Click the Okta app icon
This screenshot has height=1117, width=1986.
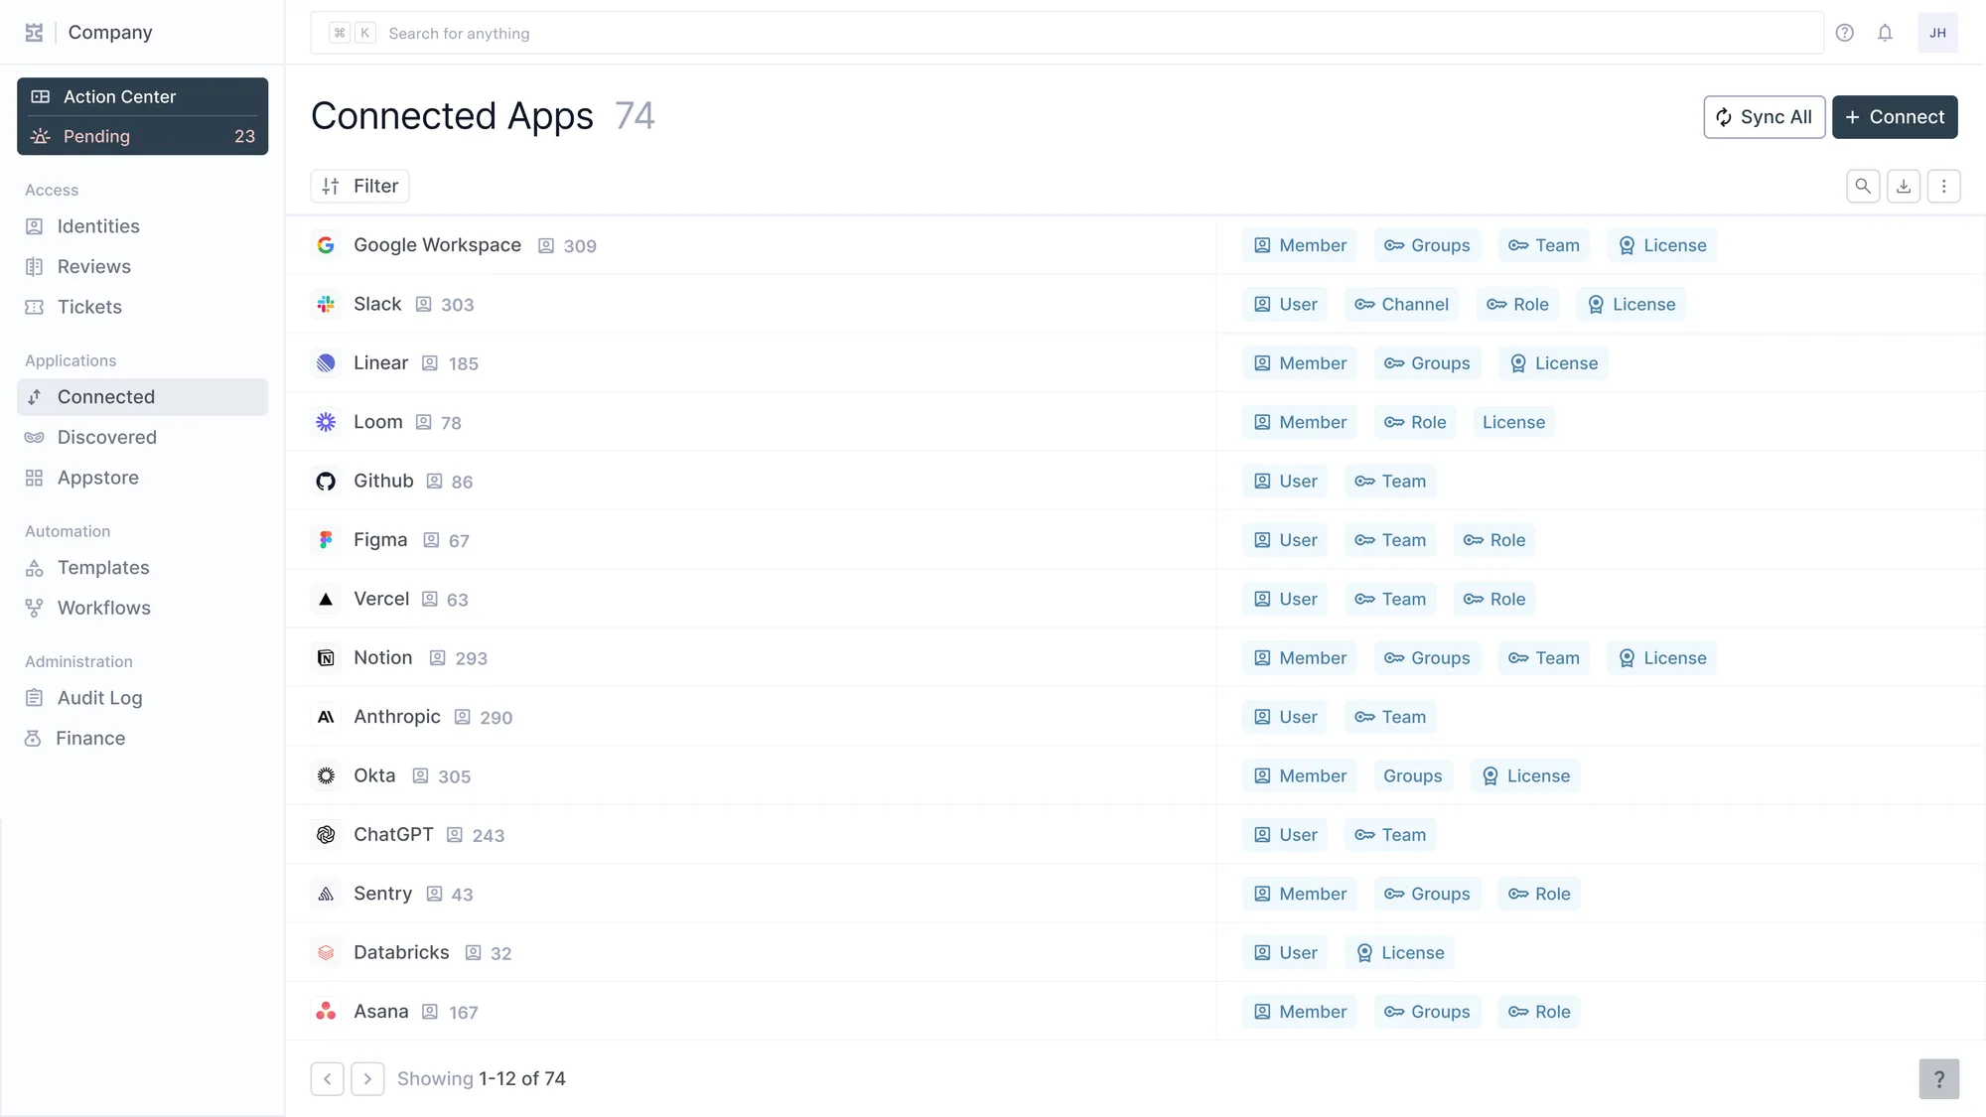[326, 775]
